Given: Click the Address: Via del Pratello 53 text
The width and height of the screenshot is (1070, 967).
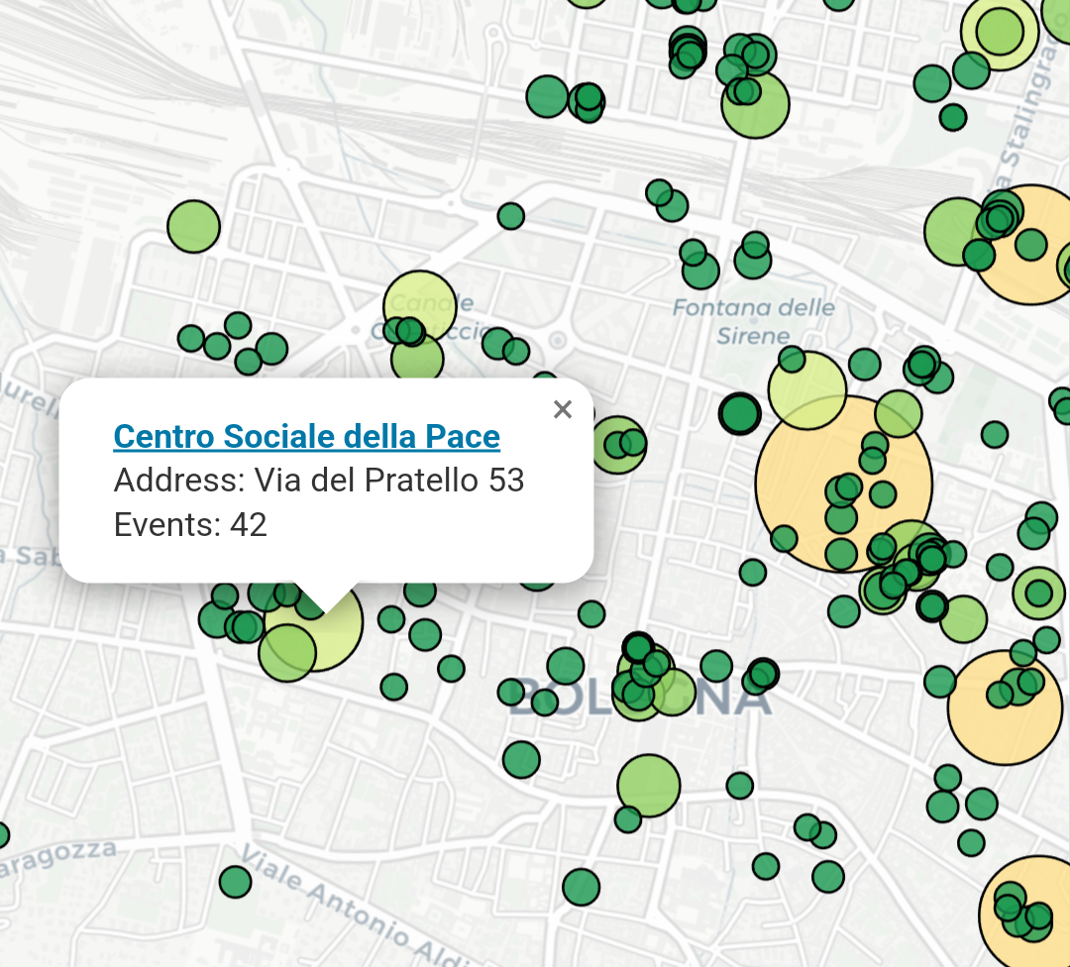Looking at the screenshot, I should [x=319, y=481].
